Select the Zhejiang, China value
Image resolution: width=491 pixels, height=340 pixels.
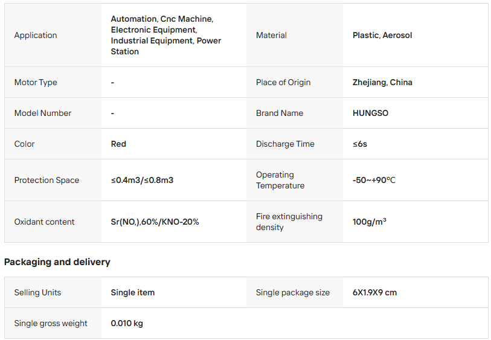[382, 82]
